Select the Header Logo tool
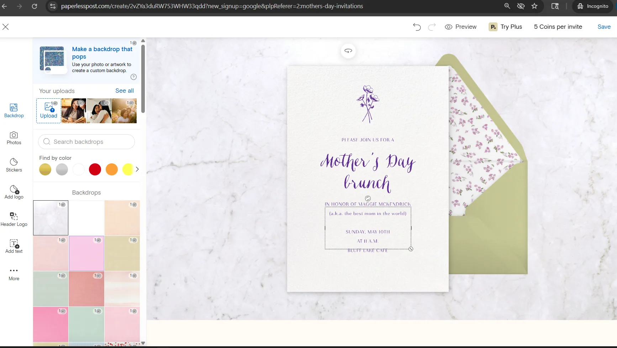Viewport: 617px width, 348px height. 14,219
